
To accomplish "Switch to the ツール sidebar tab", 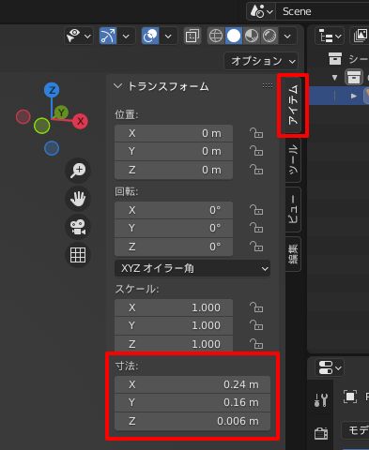I will pos(293,159).
